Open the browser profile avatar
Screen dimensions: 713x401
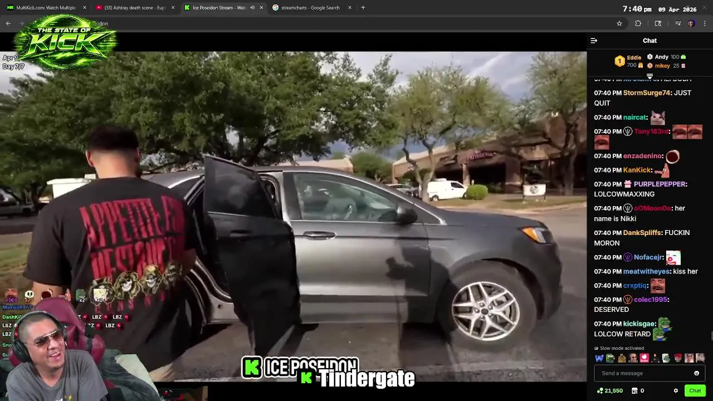point(691,23)
